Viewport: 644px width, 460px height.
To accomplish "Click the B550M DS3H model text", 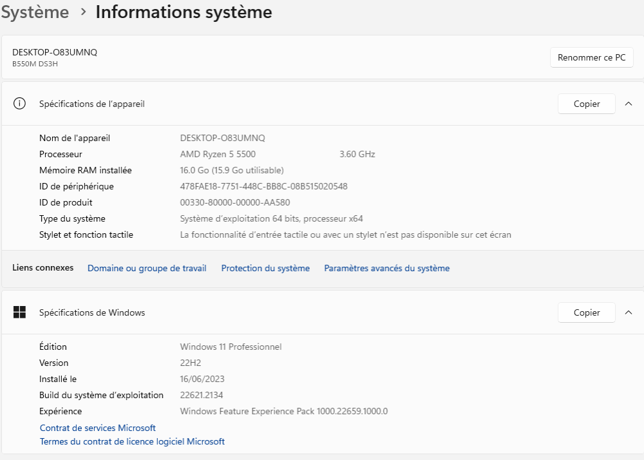I will 34,64.
